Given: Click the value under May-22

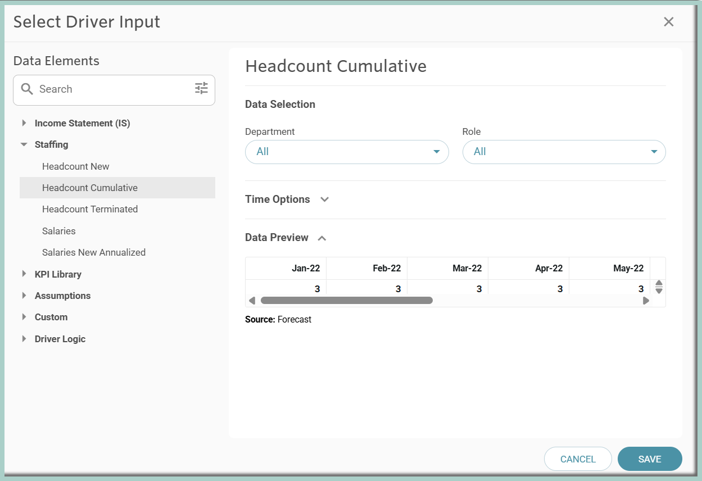Looking at the screenshot, I should click(641, 289).
